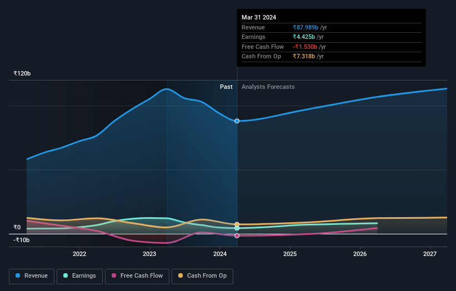Click the Analysts Forecasts label
This screenshot has height=291, width=456.
pyautogui.click(x=268, y=87)
